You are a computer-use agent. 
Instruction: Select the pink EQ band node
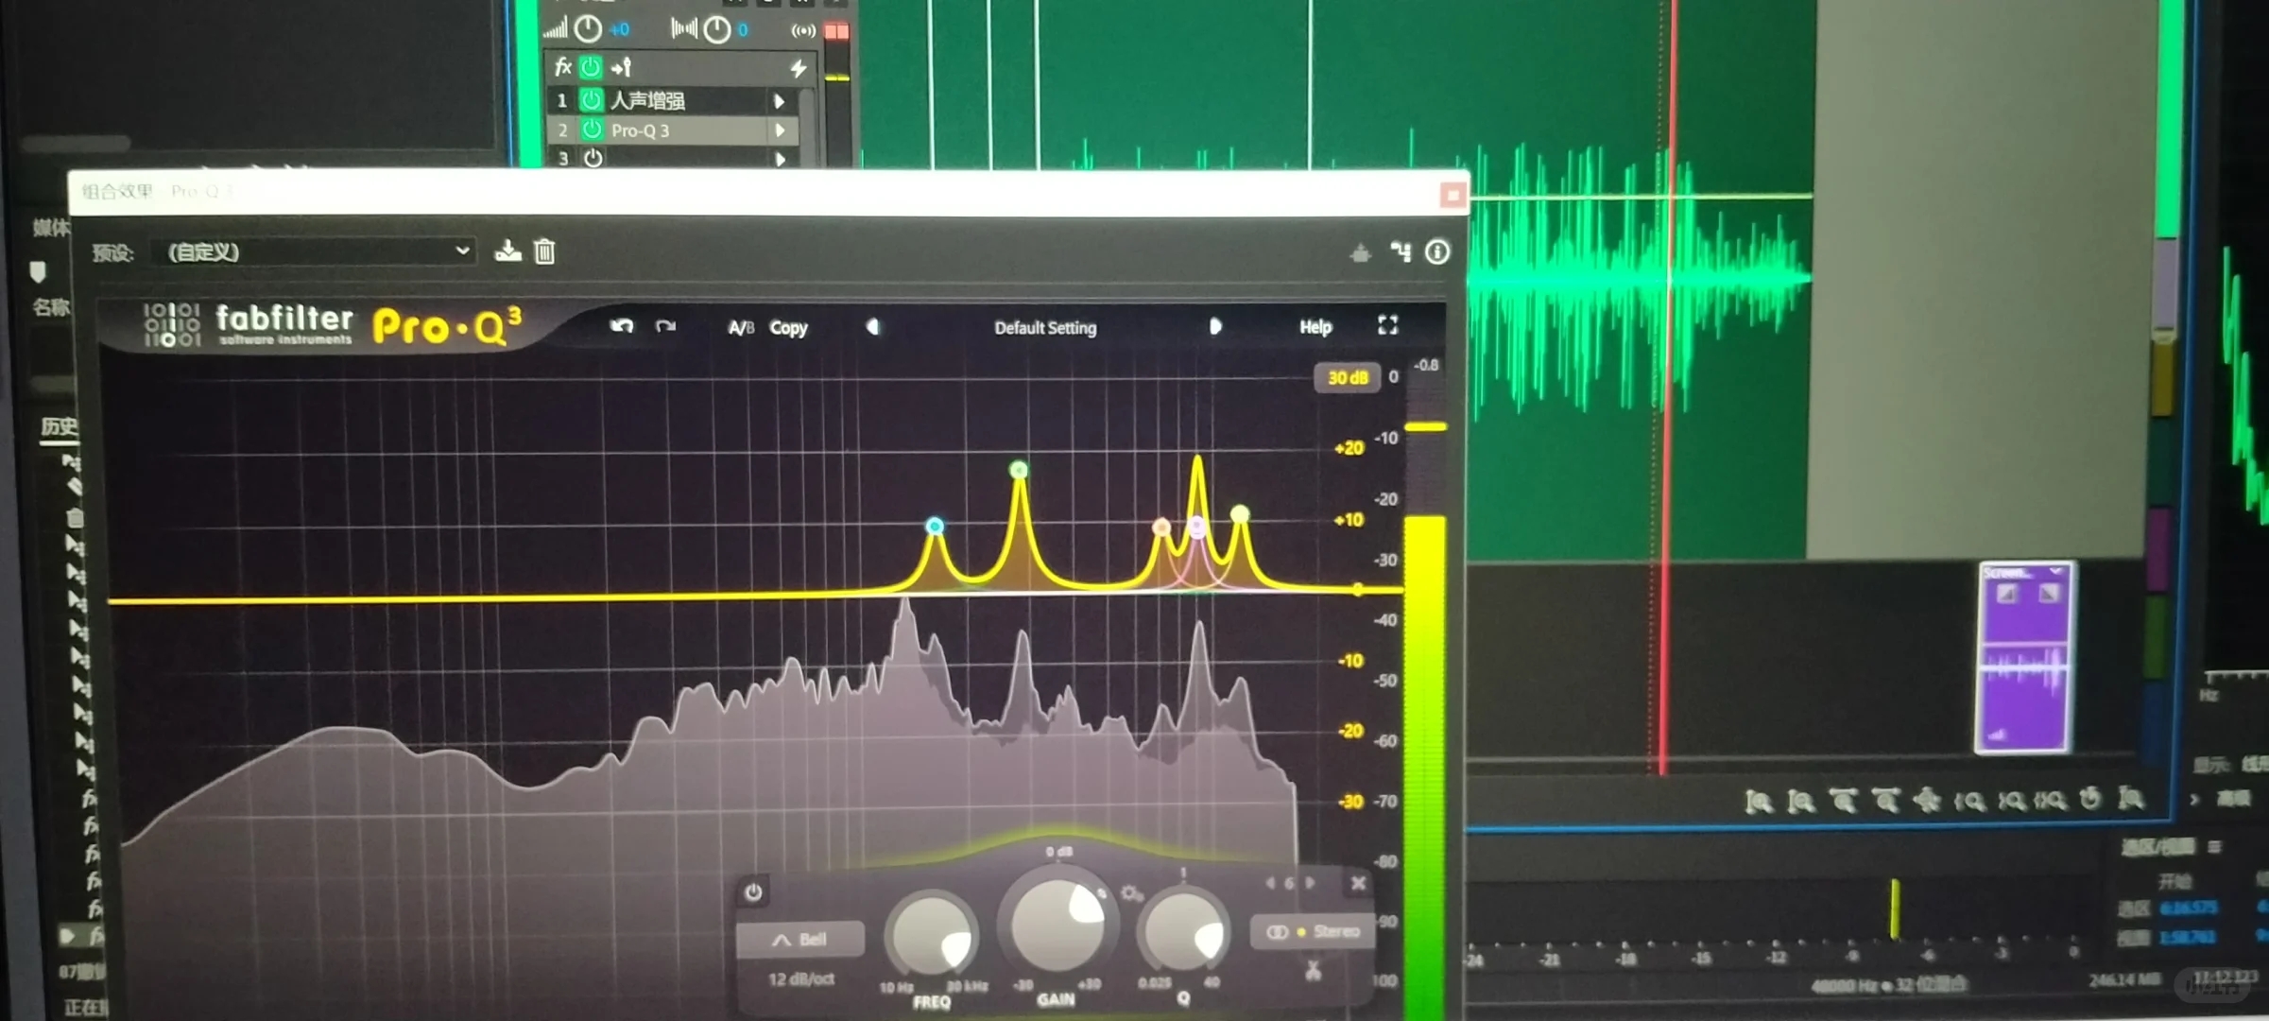1197,526
